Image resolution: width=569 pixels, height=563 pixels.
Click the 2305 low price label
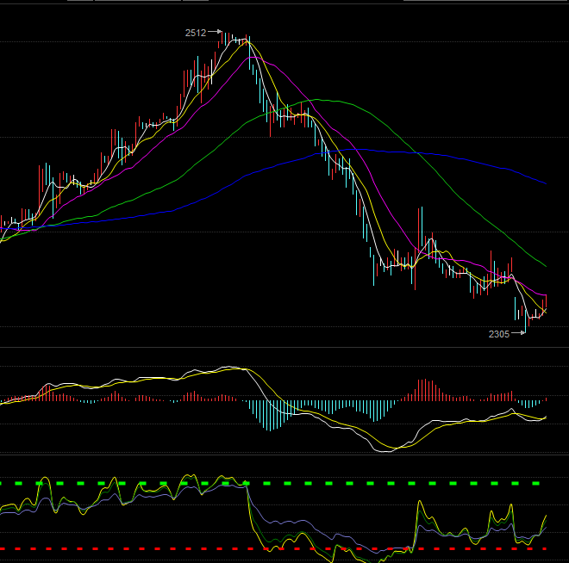[x=498, y=333]
